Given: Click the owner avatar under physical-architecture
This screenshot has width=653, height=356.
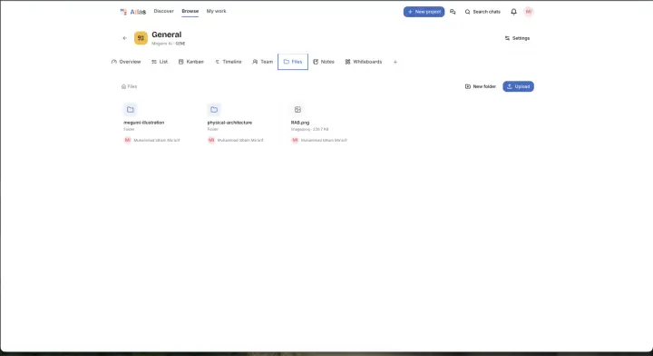Looking at the screenshot, I should pos(211,140).
